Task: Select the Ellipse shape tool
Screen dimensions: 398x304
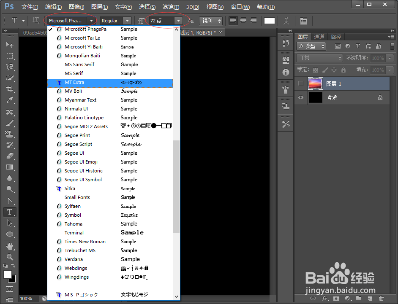Action: click(x=10, y=234)
